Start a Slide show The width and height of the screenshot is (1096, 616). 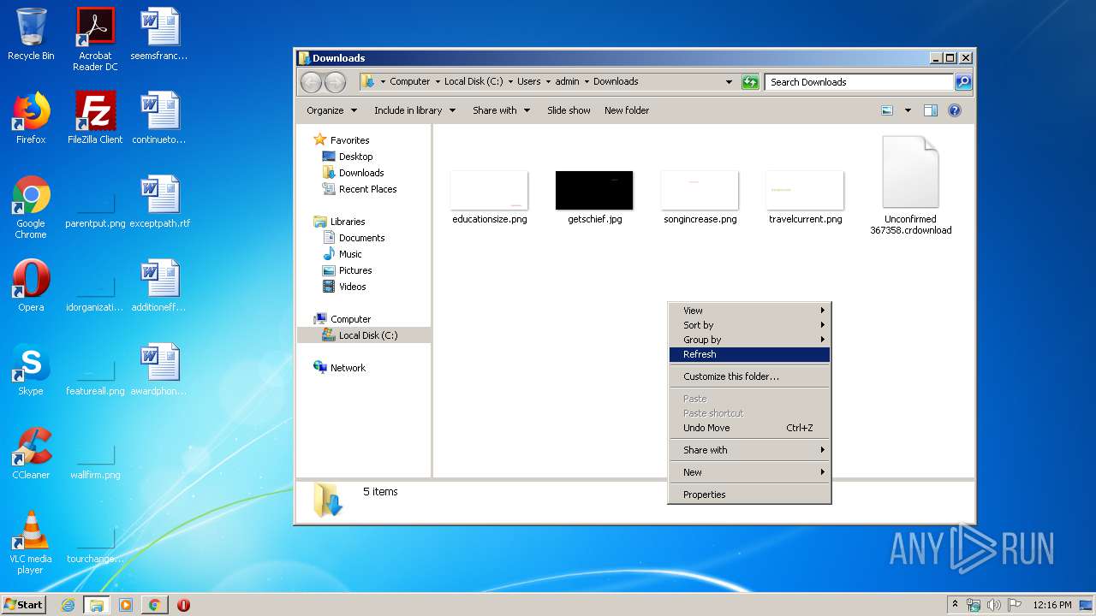[x=569, y=110]
